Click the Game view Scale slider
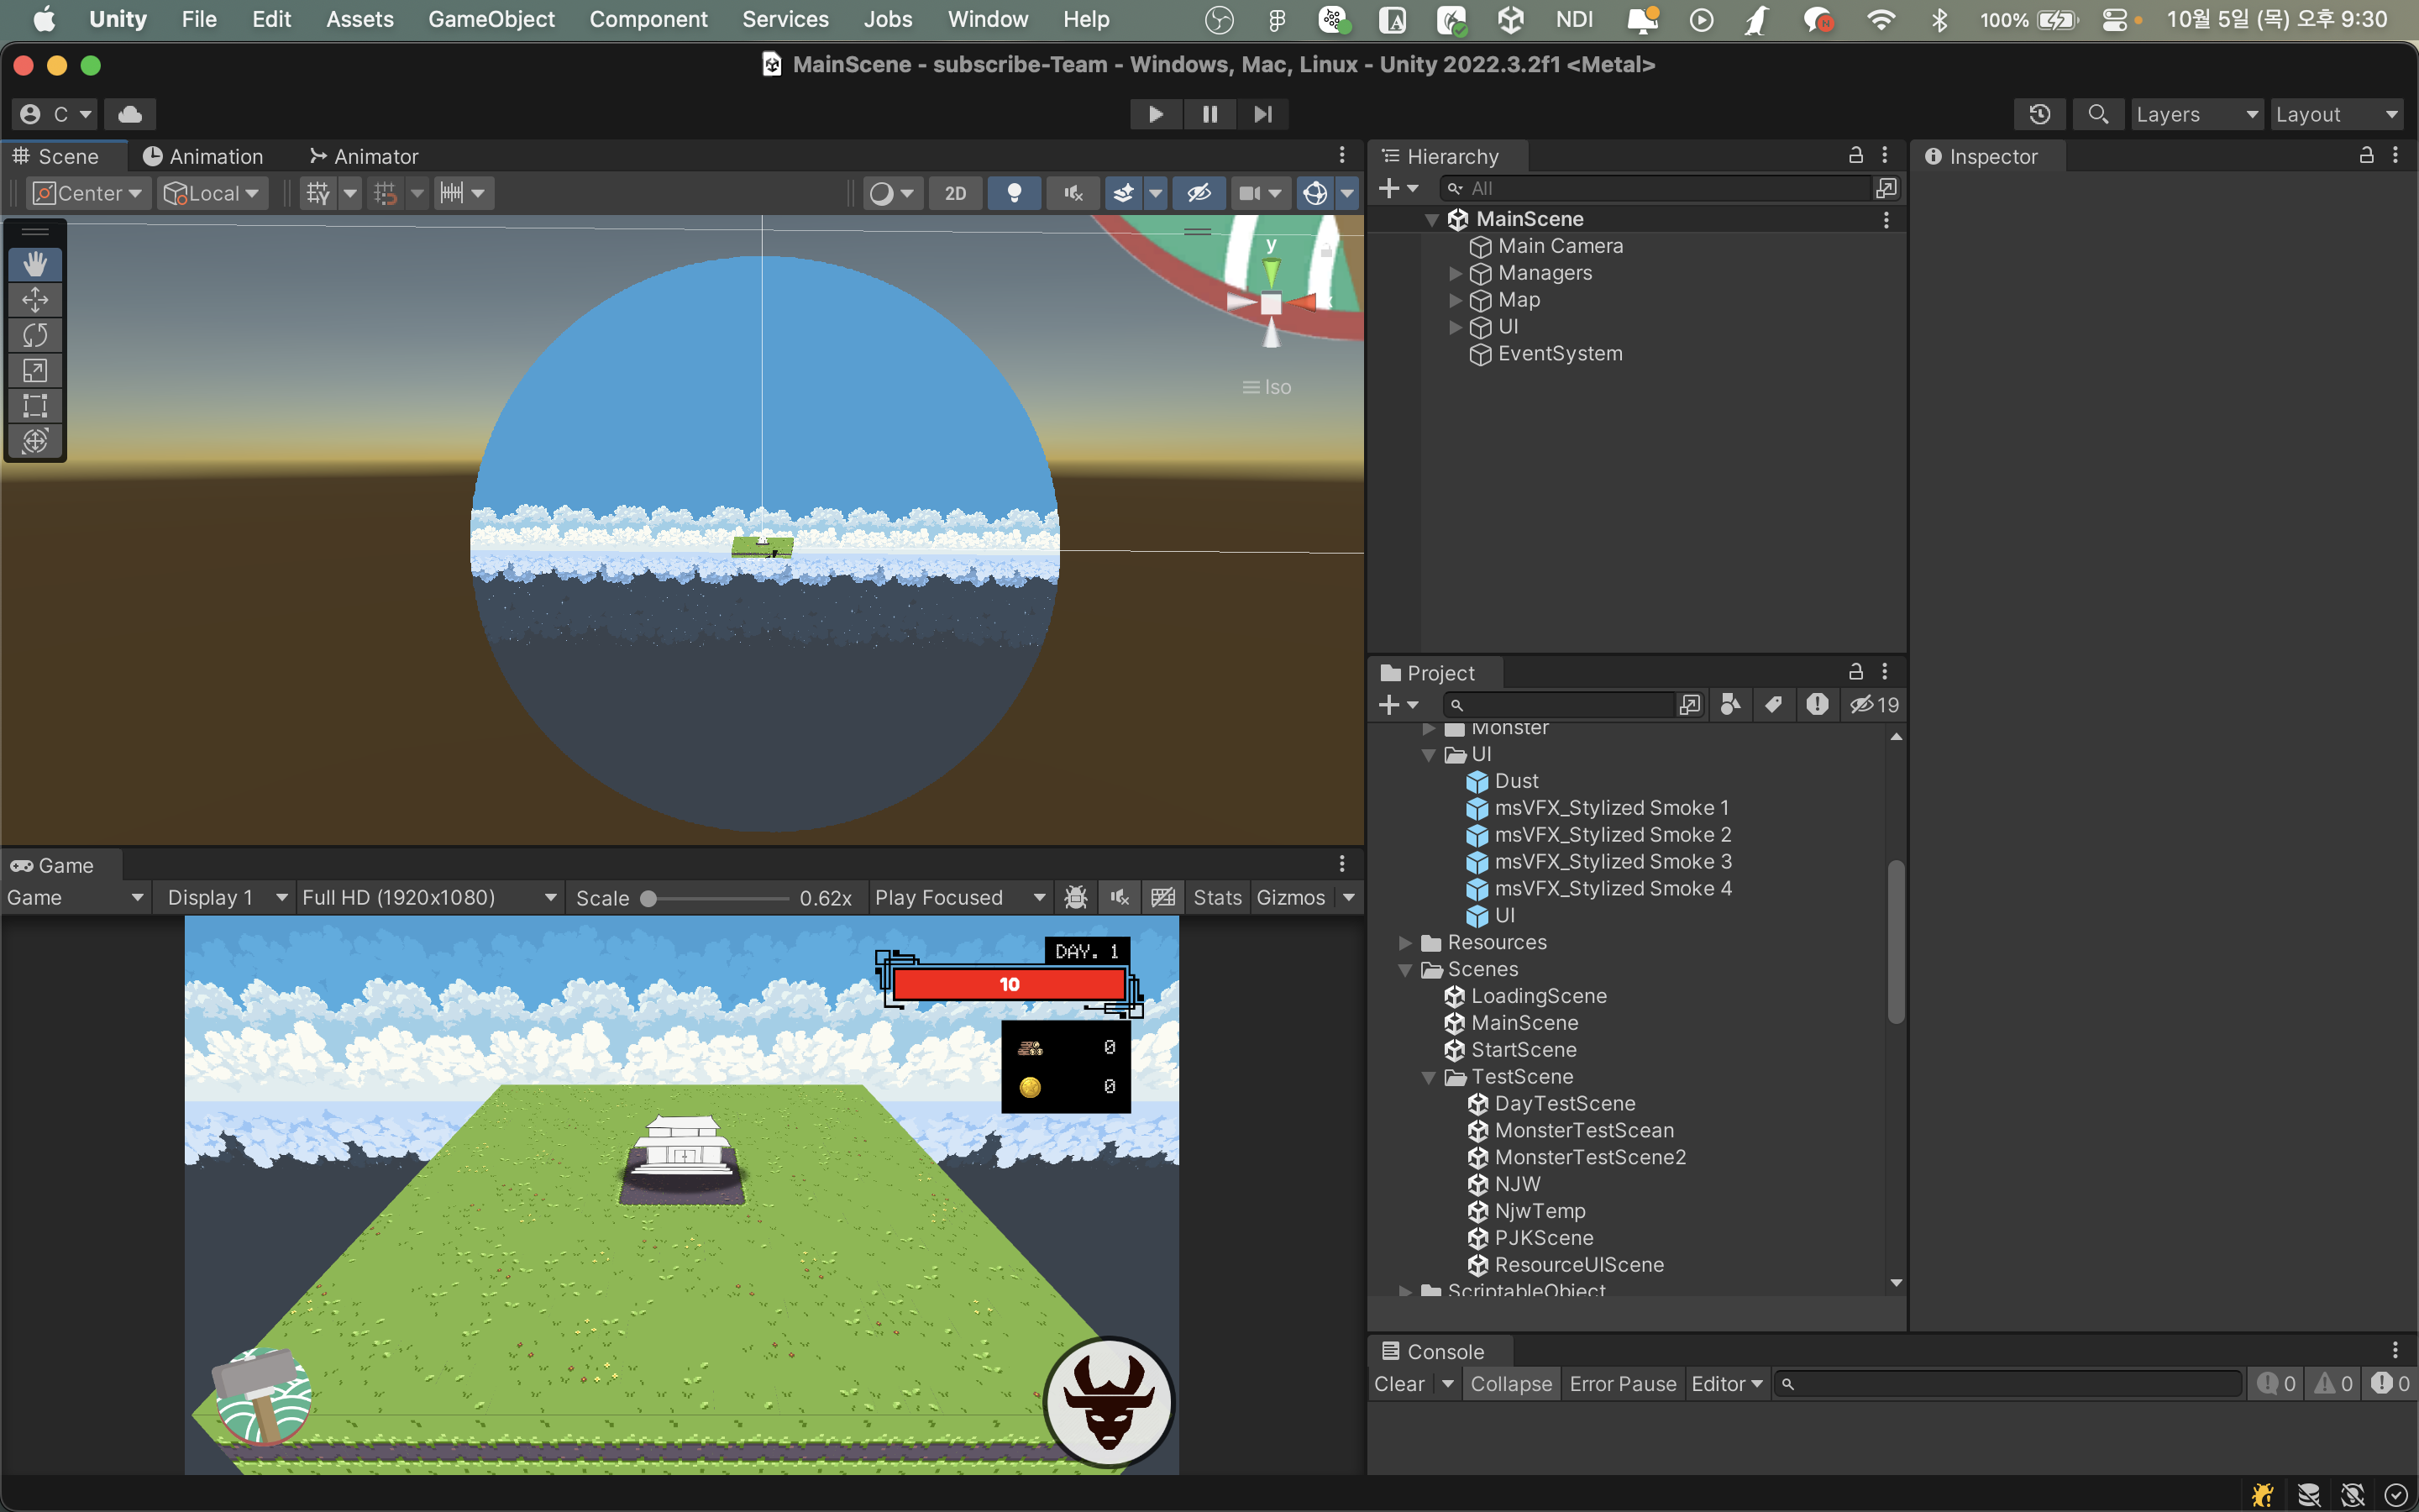 coord(717,898)
